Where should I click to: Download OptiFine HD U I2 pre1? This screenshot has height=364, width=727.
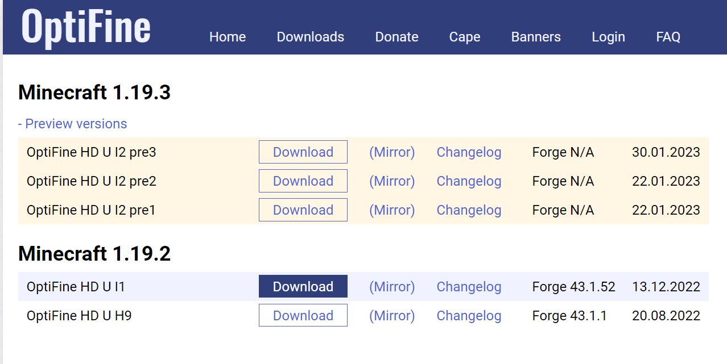pos(303,210)
